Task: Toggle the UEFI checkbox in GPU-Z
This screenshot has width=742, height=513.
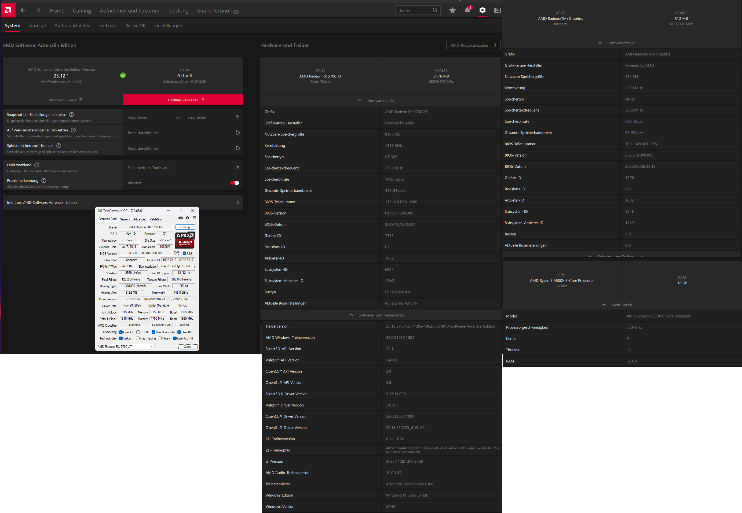Action: click(185, 253)
